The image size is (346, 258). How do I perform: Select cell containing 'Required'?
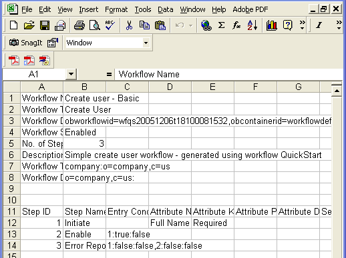pyautogui.click(x=212, y=223)
